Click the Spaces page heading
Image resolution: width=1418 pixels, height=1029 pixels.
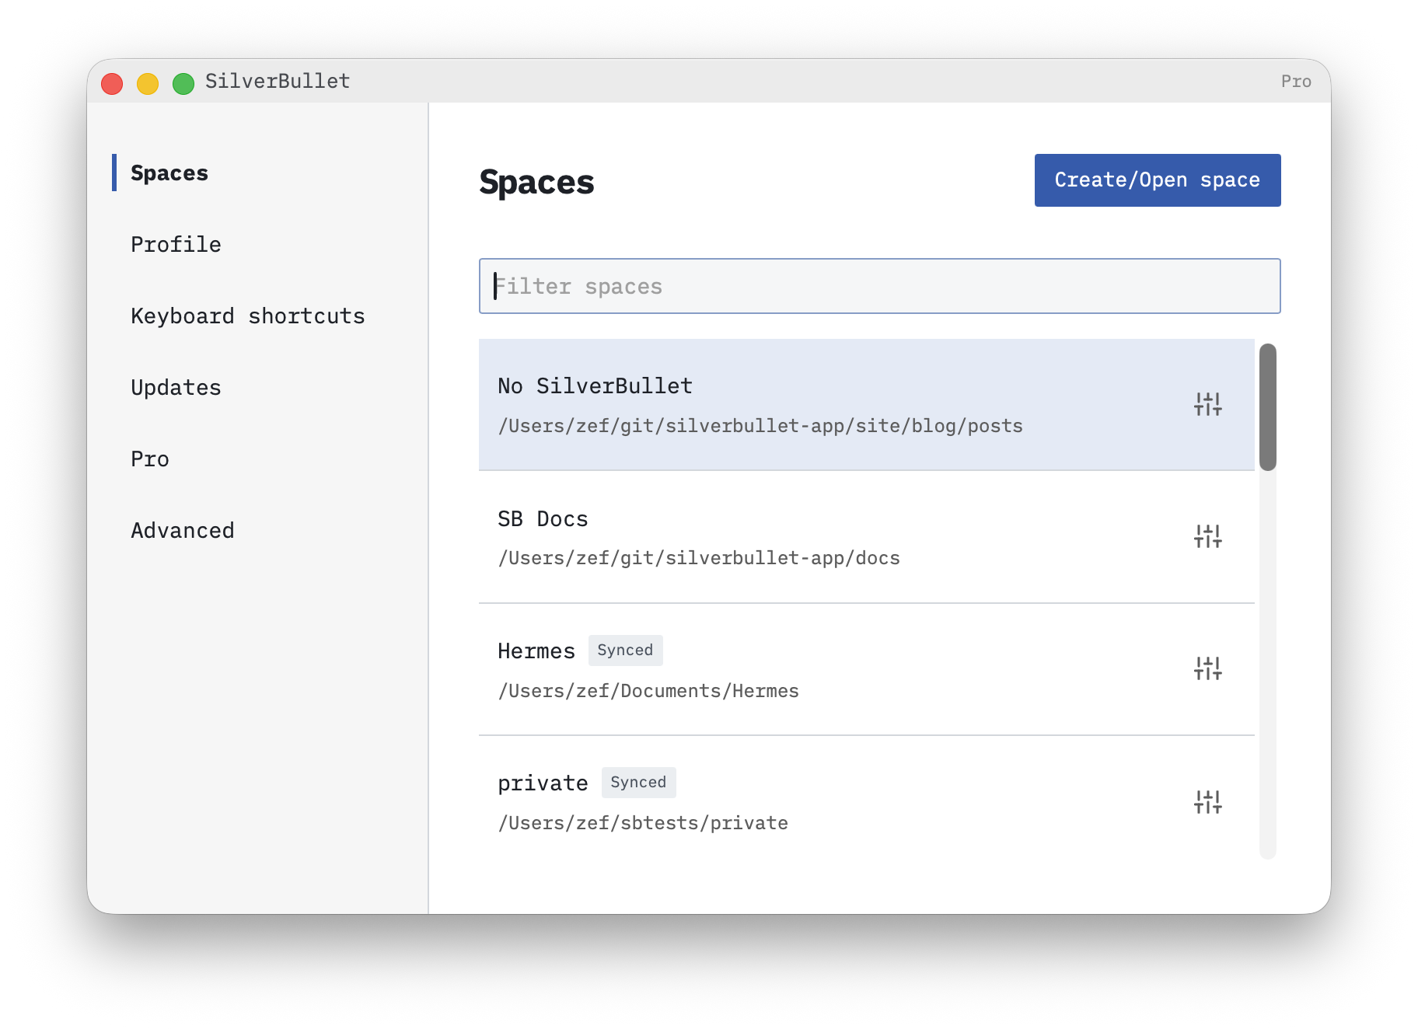pyautogui.click(x=536, y=182)
